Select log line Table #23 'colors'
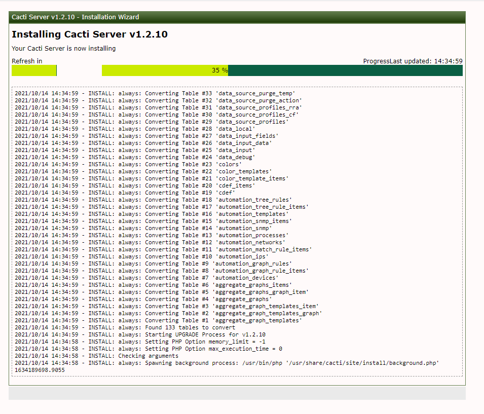484x414 pixels. pyautogui.click(x=128, y=164)
